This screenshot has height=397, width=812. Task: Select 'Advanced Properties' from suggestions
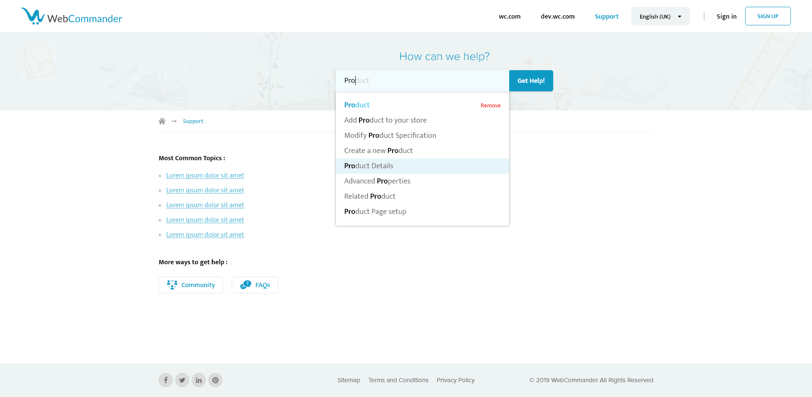[377, 181]
